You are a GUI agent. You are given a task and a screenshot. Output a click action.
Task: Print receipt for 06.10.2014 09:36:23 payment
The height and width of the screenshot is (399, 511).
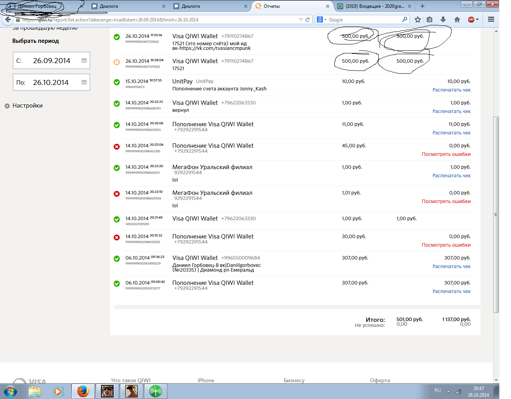451,267
